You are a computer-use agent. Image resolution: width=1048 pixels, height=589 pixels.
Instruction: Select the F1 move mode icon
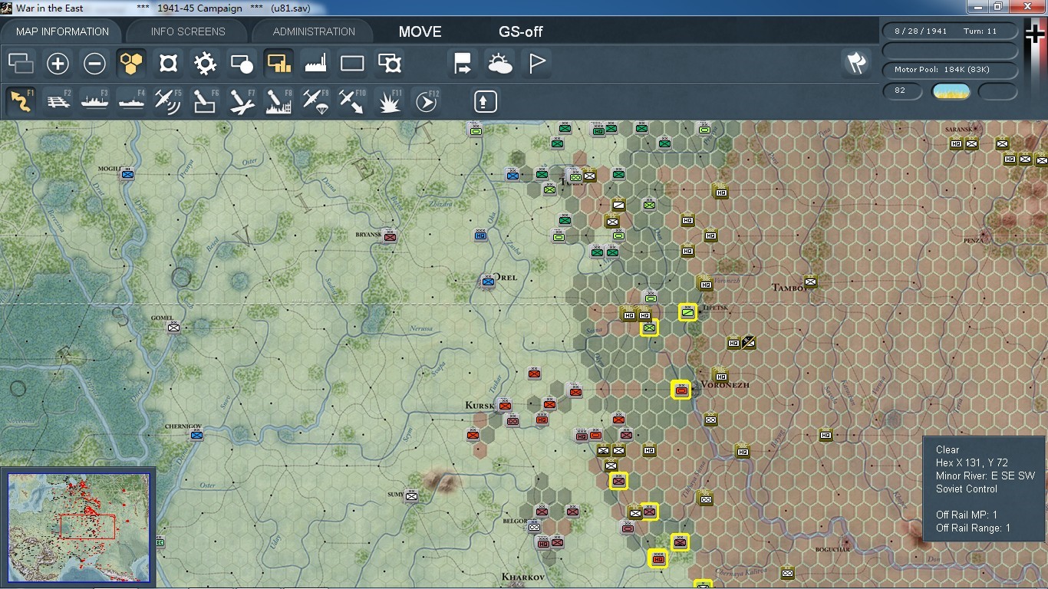21,101
